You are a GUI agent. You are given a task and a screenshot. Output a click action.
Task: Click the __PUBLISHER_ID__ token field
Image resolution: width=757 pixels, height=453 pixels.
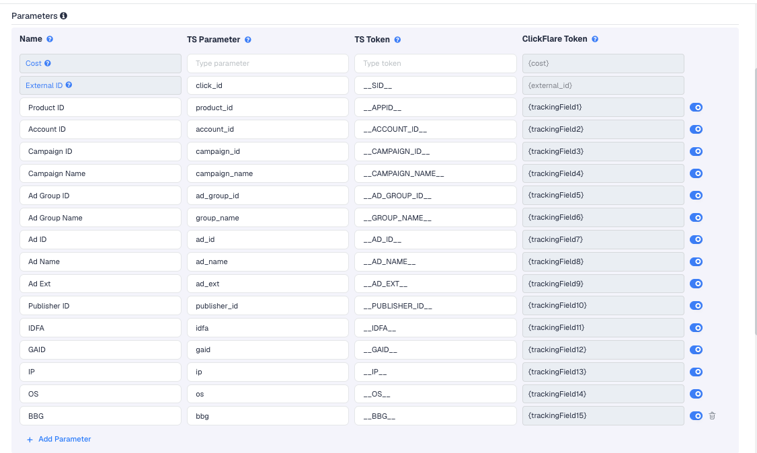(436, 306)
